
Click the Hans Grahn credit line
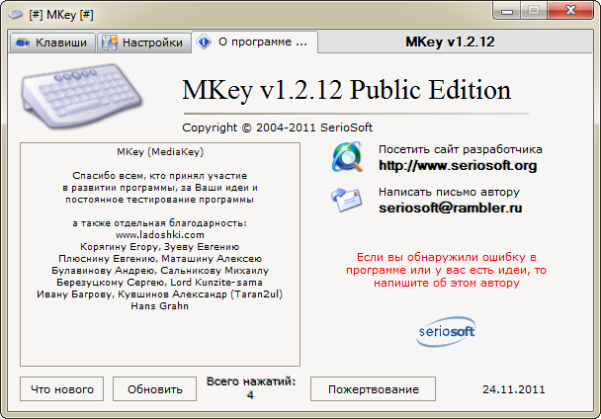click(x=160, y=306)
